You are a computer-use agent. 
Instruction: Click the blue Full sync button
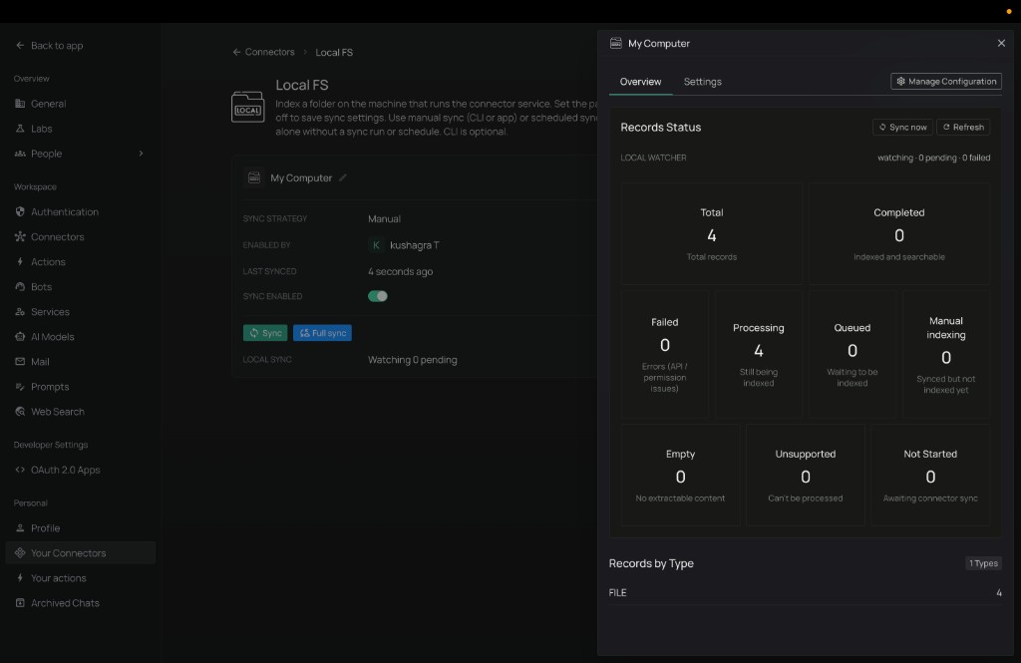[x=322, y=333]
